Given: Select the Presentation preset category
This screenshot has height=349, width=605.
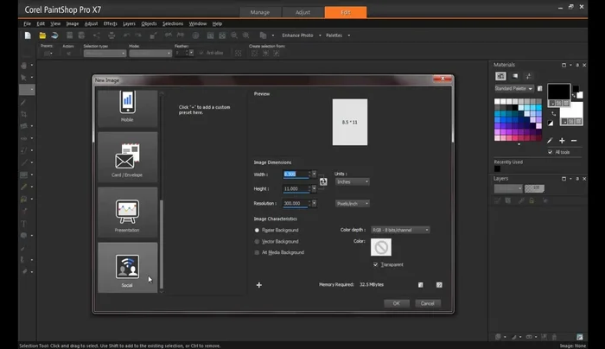Looking at the screenshot, I should click(127, 212).
